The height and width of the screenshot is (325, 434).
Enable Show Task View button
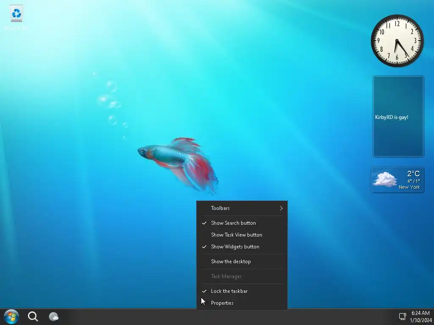click(242, 234)
